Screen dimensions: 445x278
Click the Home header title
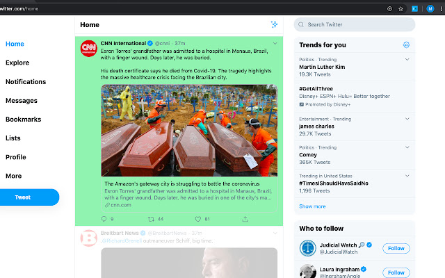pos(90,25)
